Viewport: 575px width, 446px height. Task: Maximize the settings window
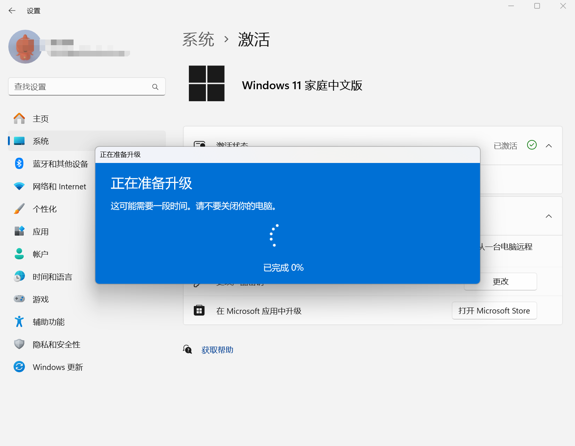537,6
